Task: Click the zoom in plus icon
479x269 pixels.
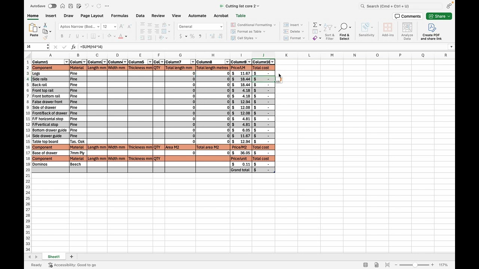Action: click(433, 265)
